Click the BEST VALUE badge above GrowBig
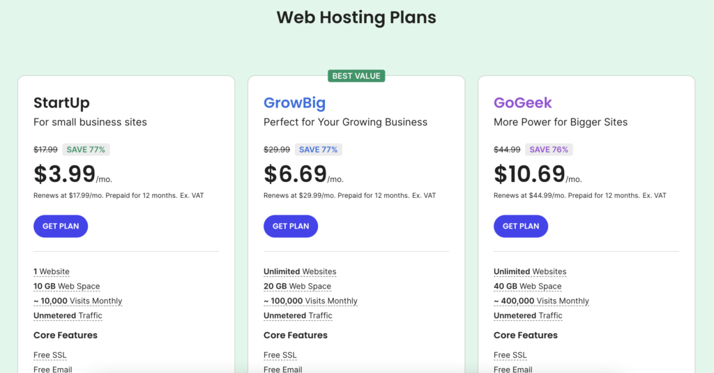 [x=356, y=76]
